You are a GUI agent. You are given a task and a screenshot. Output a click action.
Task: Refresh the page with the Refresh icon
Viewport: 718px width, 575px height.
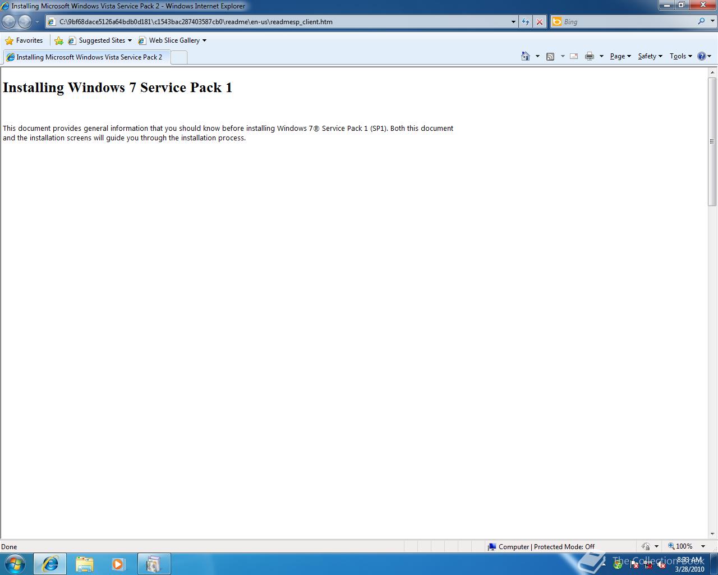click(x=526, y=22)
